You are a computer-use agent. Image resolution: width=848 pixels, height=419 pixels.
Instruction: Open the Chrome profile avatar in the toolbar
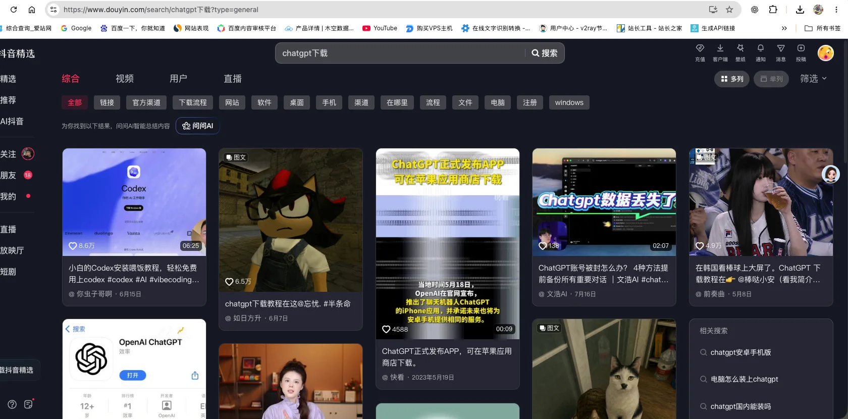[x=818, y=10]
